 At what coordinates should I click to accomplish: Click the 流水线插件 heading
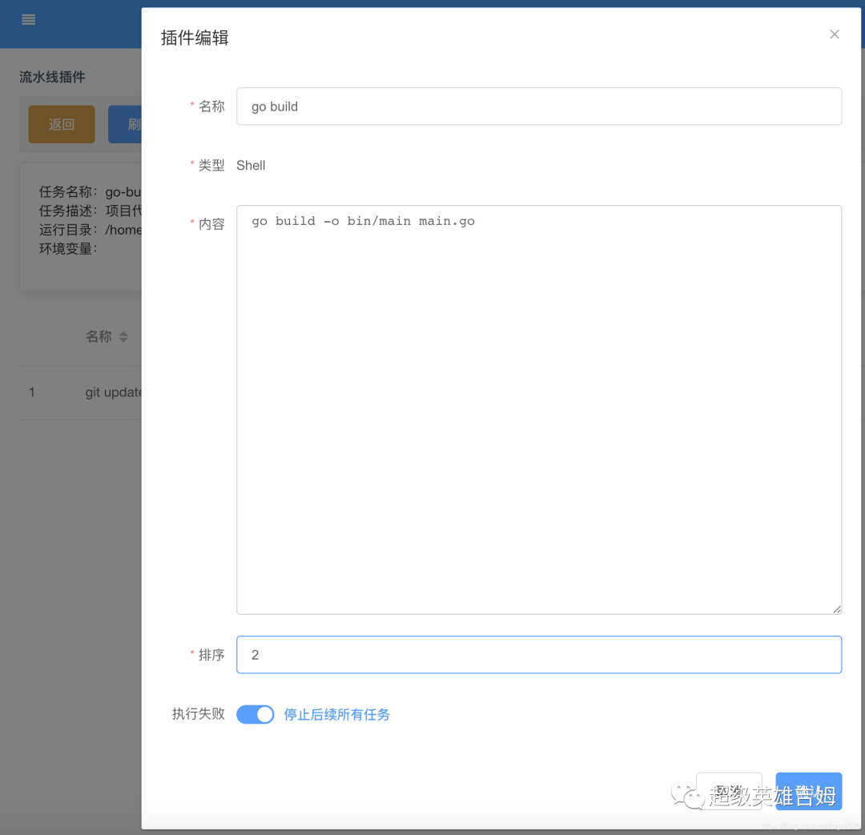click(x=52, y=77)
